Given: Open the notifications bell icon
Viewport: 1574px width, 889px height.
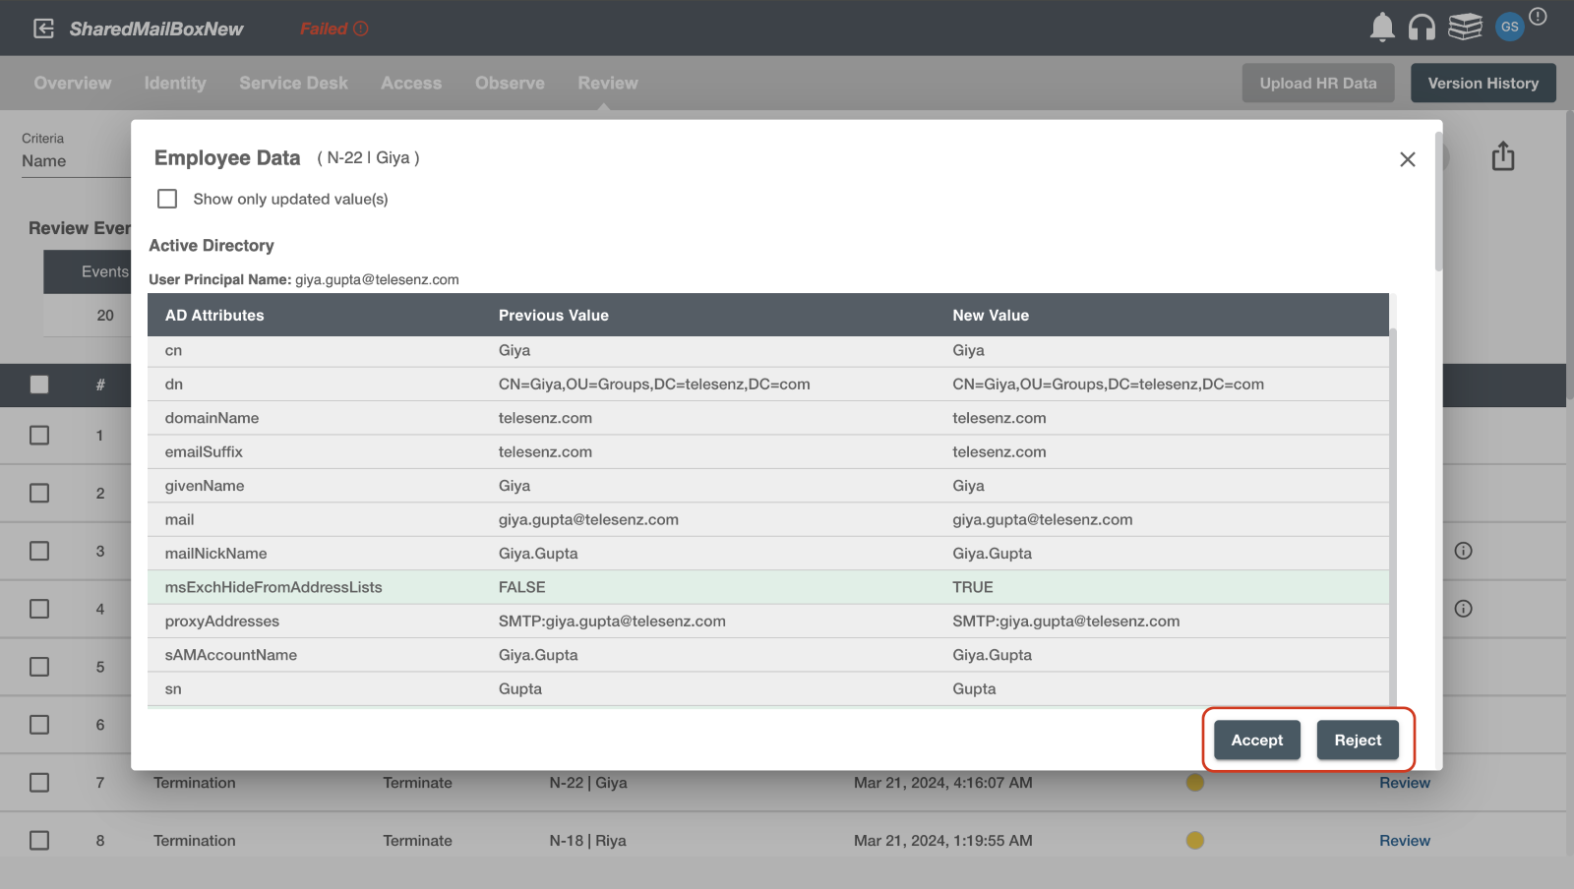Looking at the screenshot, I should pyautogui.click(x=1382, y=28).
